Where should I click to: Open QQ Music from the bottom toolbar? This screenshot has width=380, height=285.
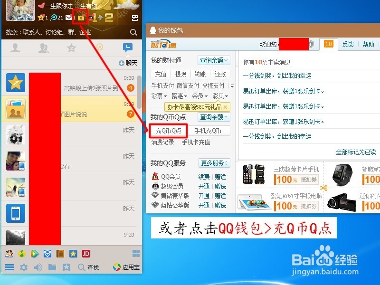[x=21, y=253]
